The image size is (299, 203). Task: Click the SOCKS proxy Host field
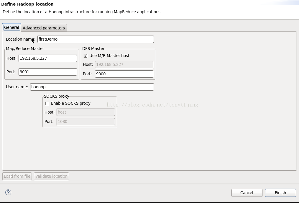tap(86, 112)
